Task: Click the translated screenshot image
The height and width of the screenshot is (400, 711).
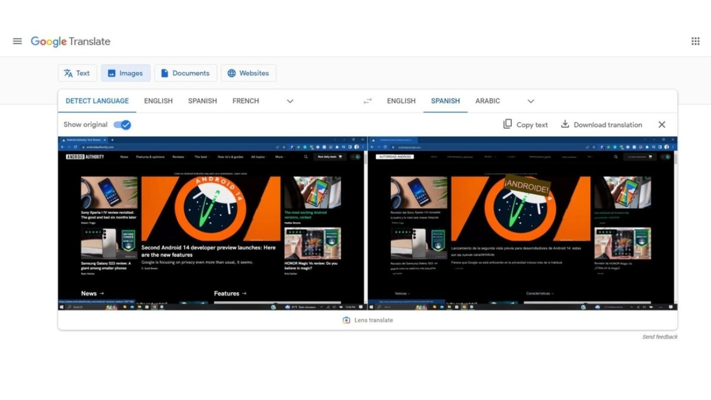Action: (x=522, y=223)
